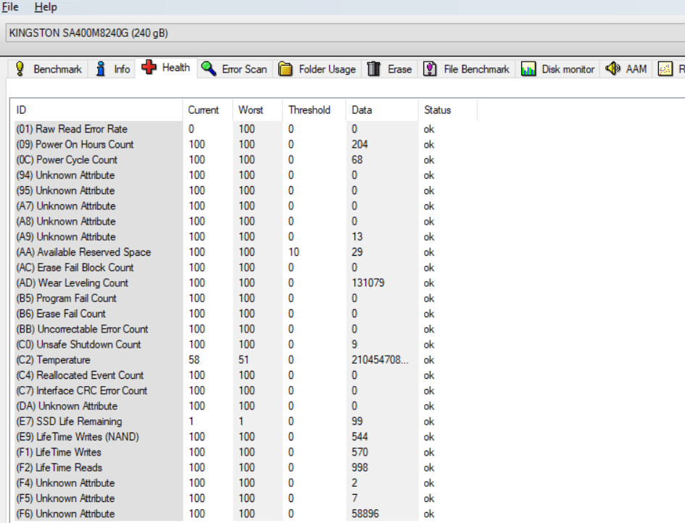Switch to the Disk monitor tab
The width and height of the screenshot is (685, 523).
click(558, 69)
